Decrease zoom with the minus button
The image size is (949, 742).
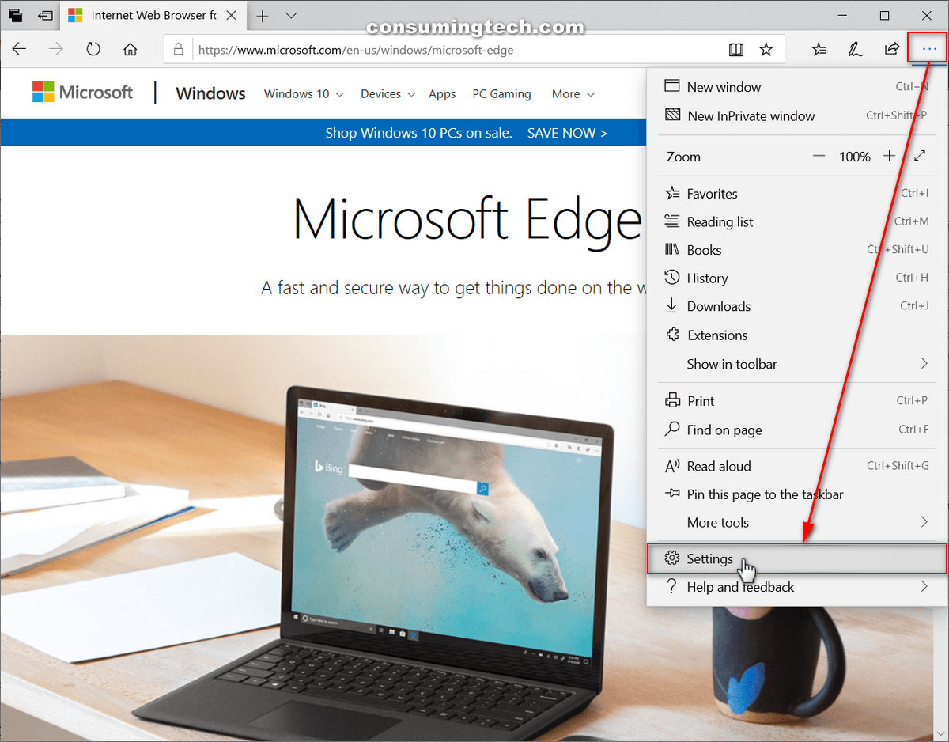(x=819, y=156)
